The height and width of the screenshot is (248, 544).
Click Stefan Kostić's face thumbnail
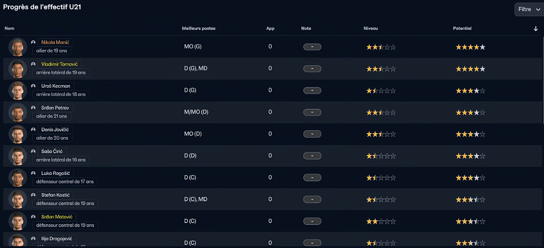tap(18, 199)
